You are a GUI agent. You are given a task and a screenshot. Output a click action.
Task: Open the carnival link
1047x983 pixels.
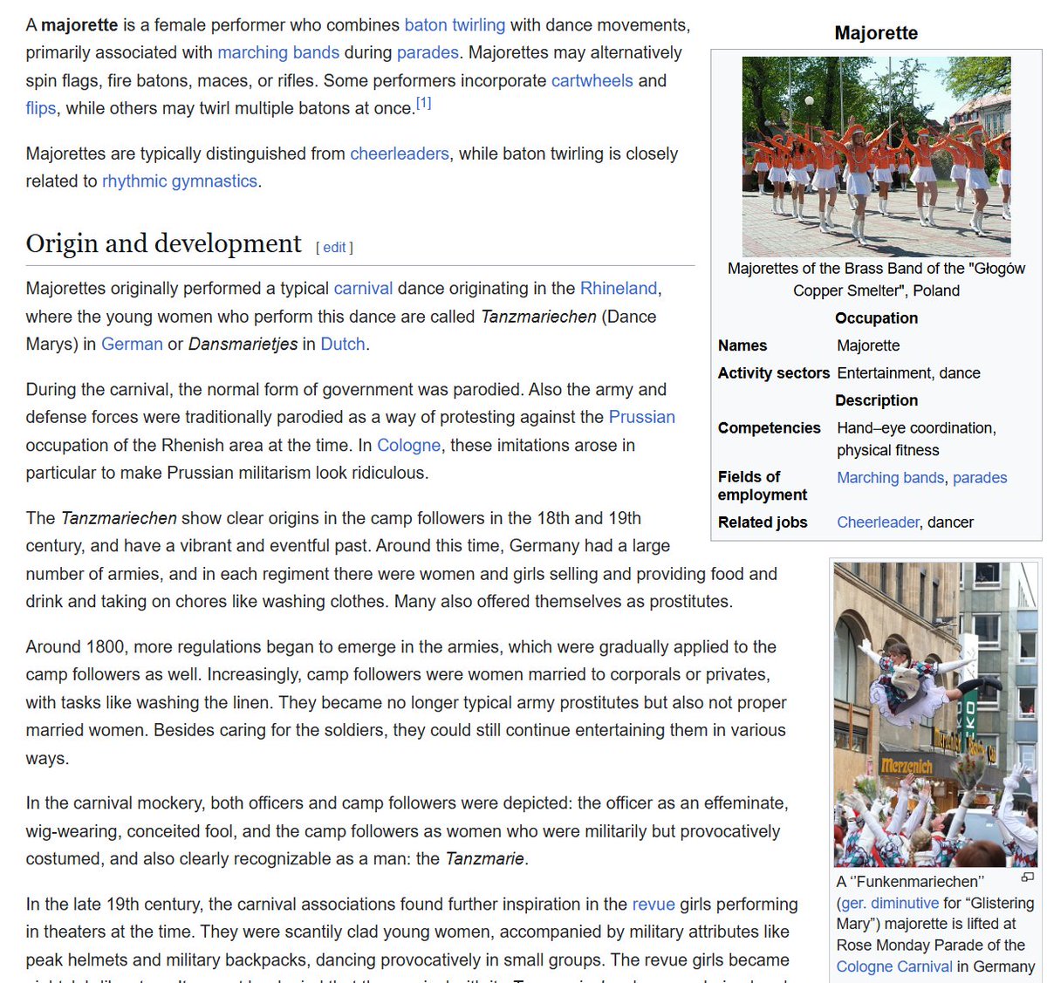[363, 288]
